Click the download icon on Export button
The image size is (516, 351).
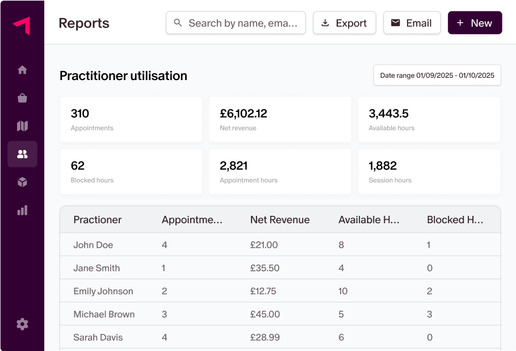[325, 23]
